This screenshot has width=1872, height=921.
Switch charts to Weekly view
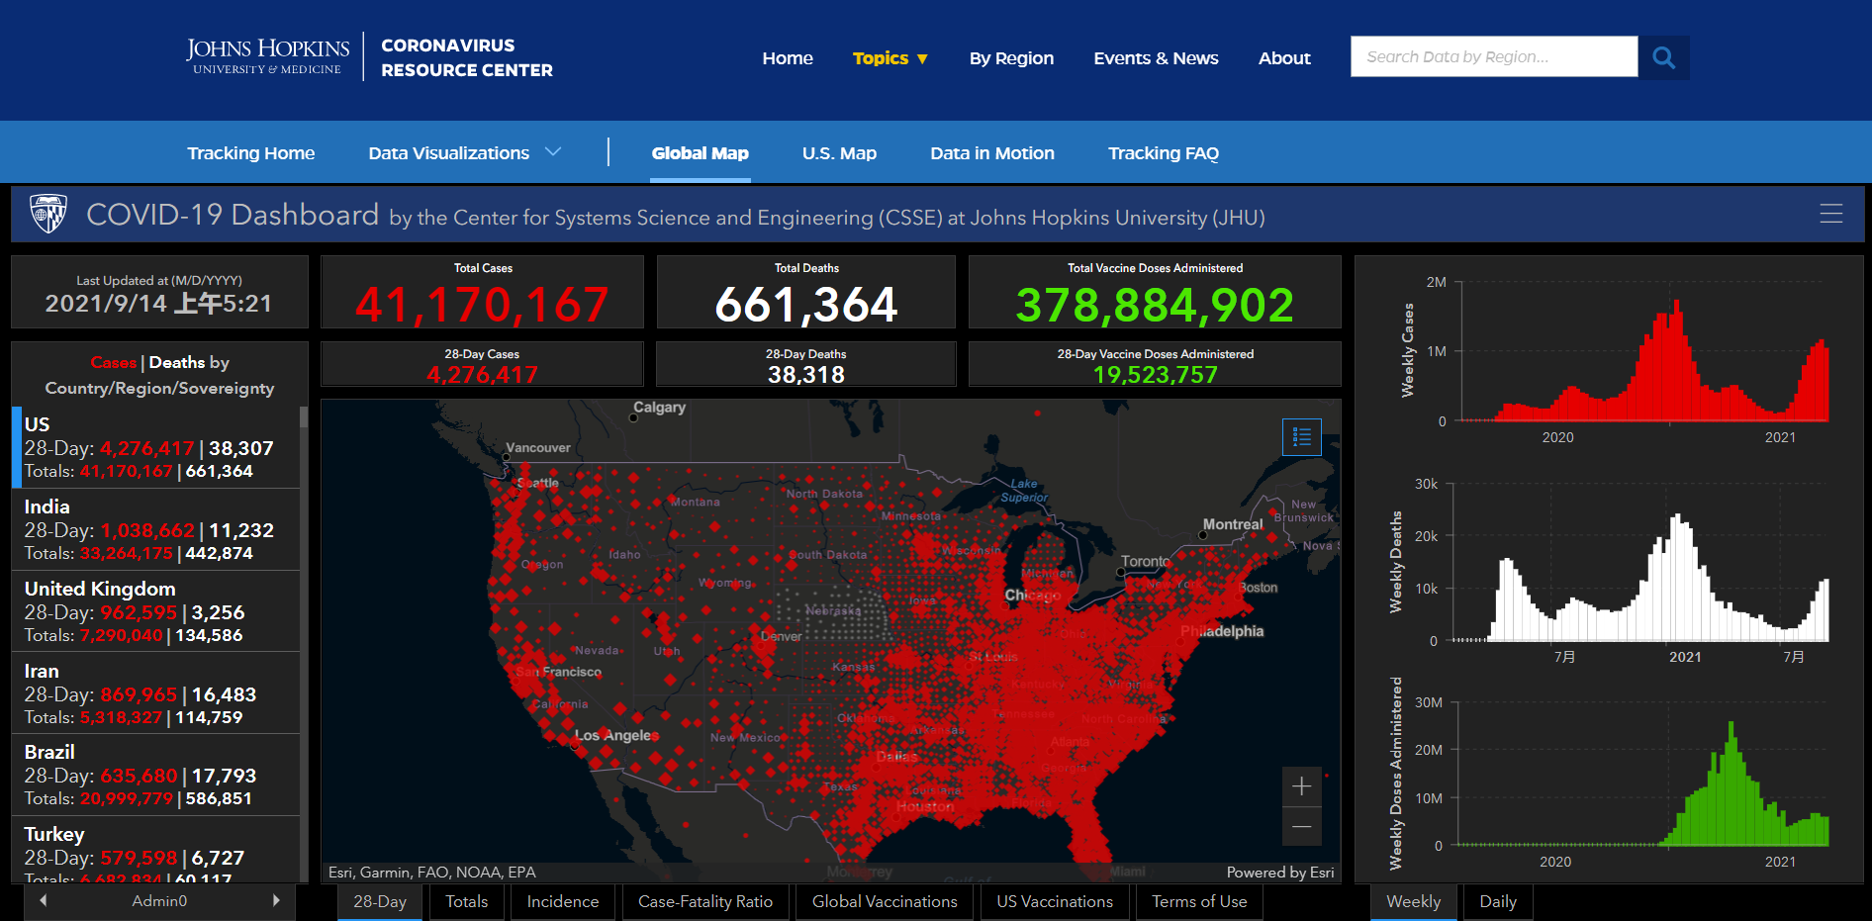point(1413,901)
